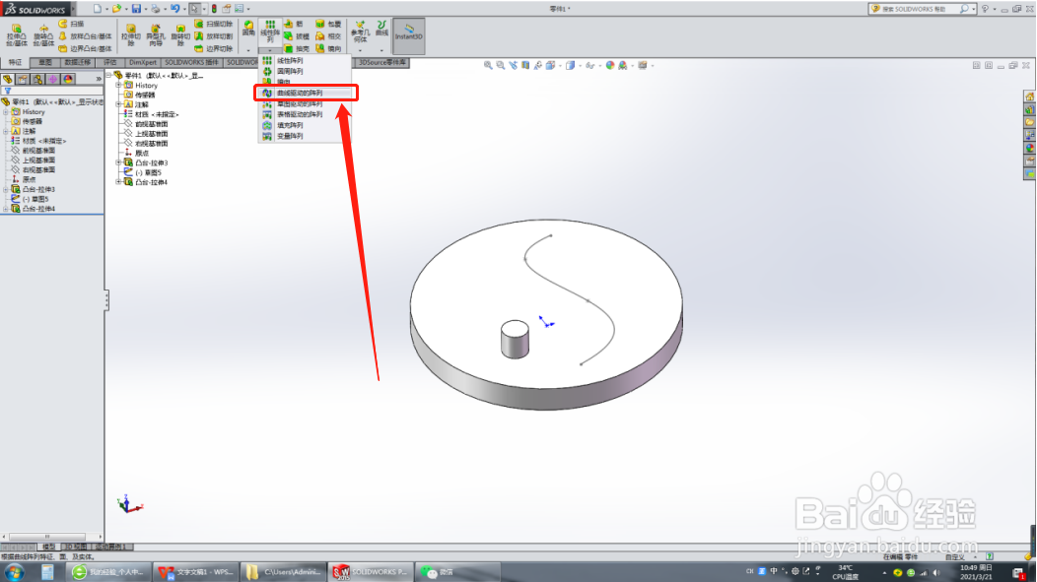The image size is (1037, 582).
Task: Switch to the 草图 sketch tab
Action: [x=45, y=63]
